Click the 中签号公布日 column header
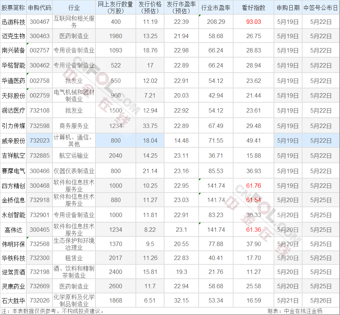Viewport: 340px width, 315px height. click(x=321, y=8)
